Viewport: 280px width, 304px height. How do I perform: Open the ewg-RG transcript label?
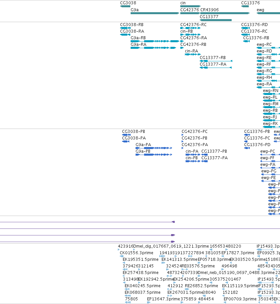tap(264, 71)
